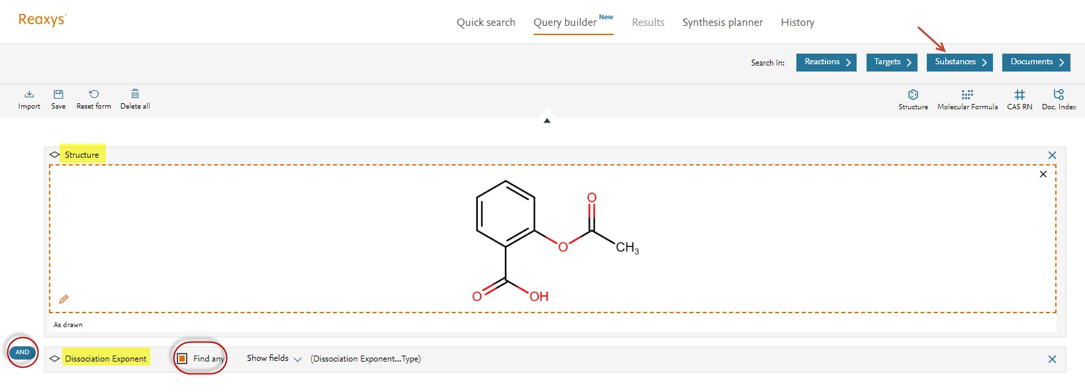Open the Synthesis planner tab

pos(722,23)
